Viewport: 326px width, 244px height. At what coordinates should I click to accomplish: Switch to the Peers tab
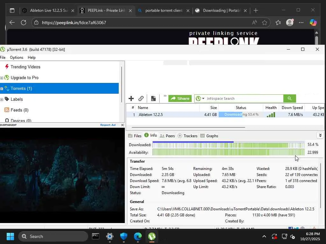coord(167,136)
